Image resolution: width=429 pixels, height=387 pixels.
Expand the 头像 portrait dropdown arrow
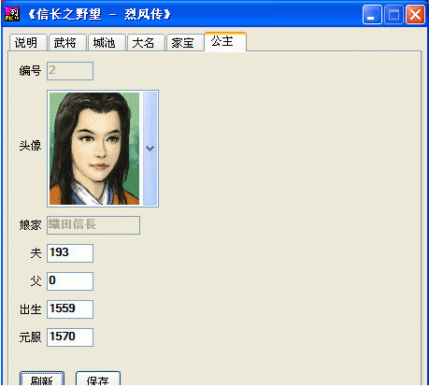pyautogui.click(x=150, y=149)
